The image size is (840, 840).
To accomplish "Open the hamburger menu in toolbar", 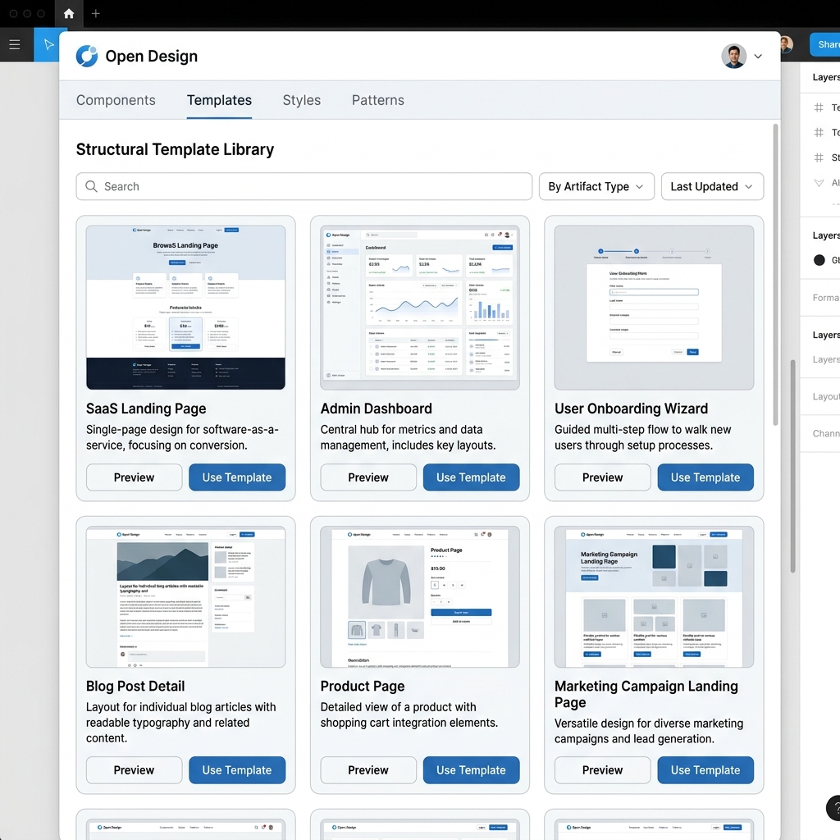I will coord(15,44).
